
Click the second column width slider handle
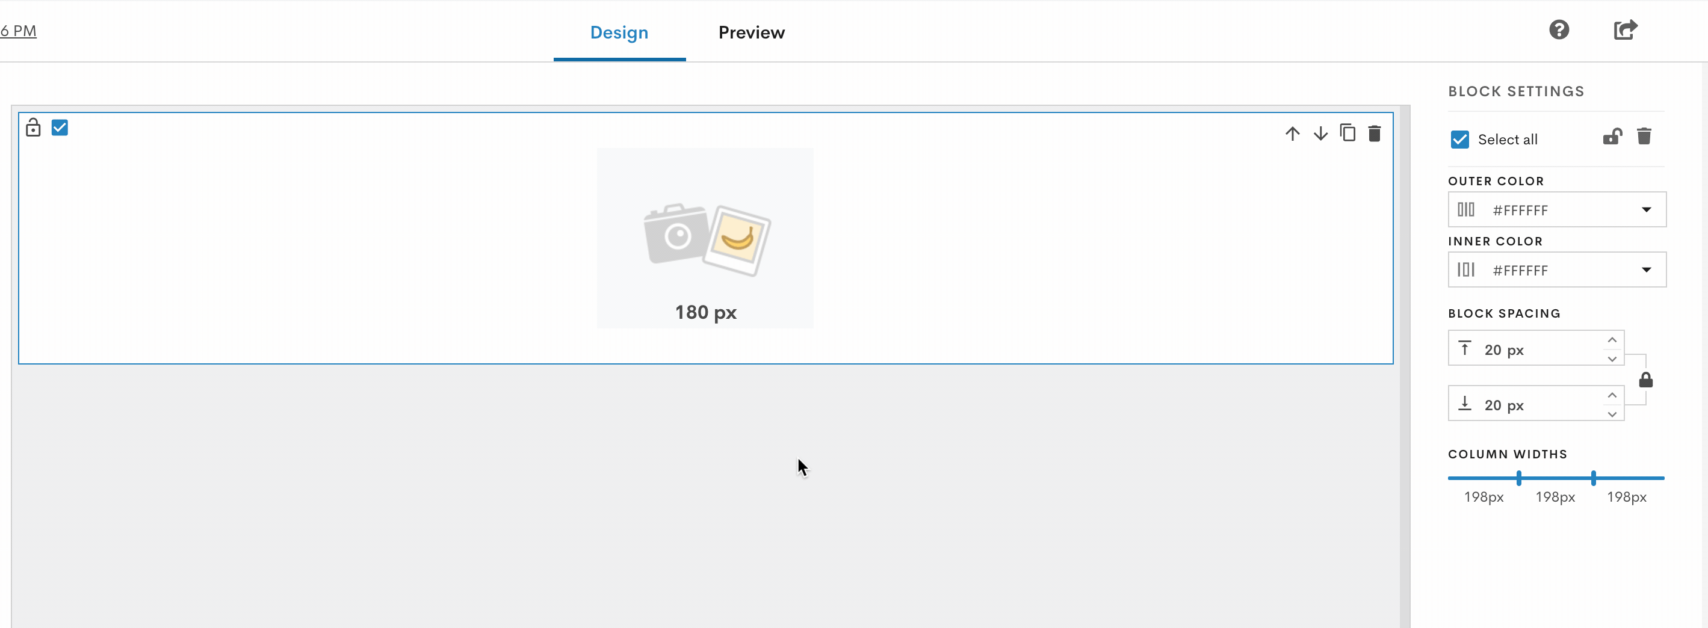coord(1592,478)
